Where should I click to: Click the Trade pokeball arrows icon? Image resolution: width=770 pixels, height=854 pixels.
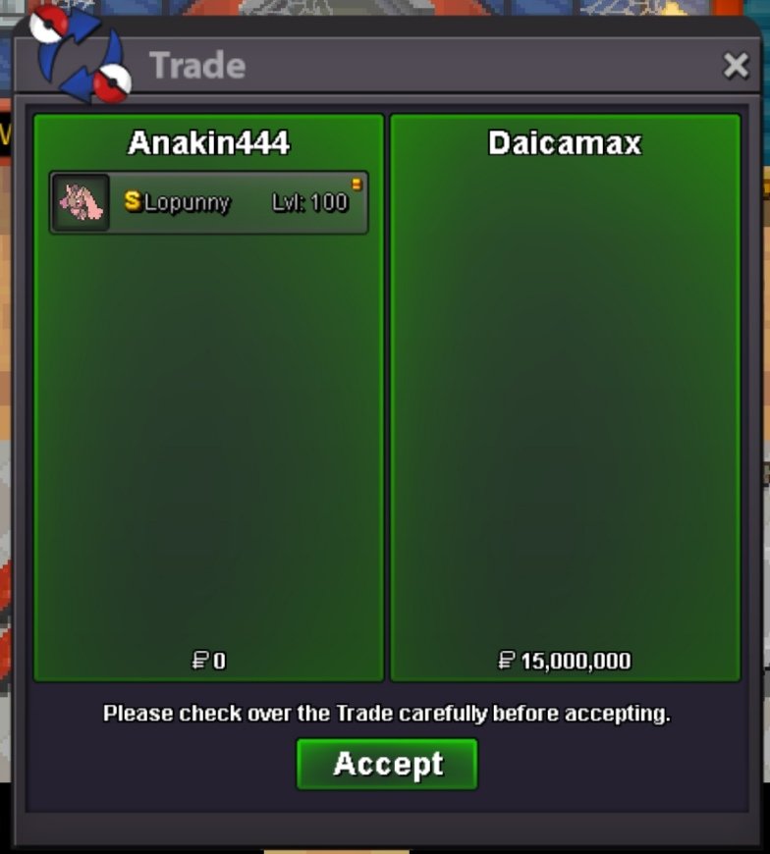pyautogui.click(x=80, y=54)
